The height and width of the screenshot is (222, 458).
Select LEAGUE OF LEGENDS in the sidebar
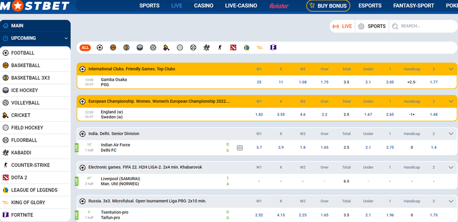35,190
